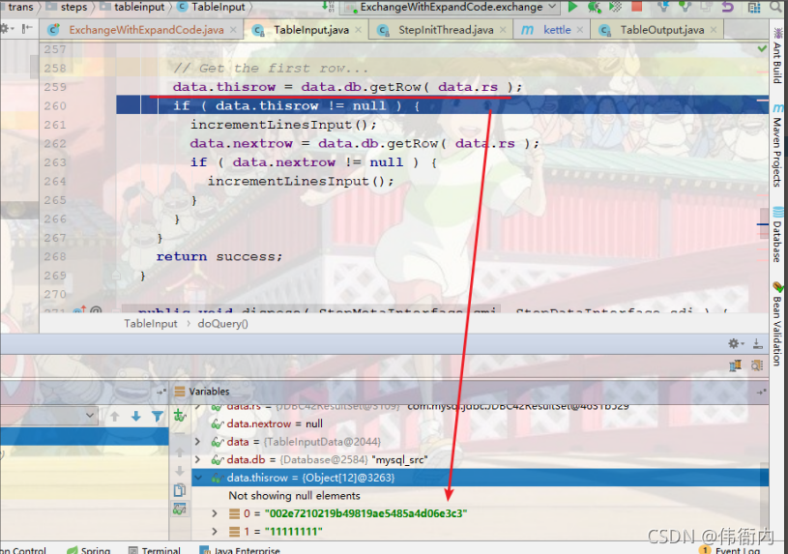
Task: Toggle show watches in variables tab icon
Action: click(x=180, y=509)
